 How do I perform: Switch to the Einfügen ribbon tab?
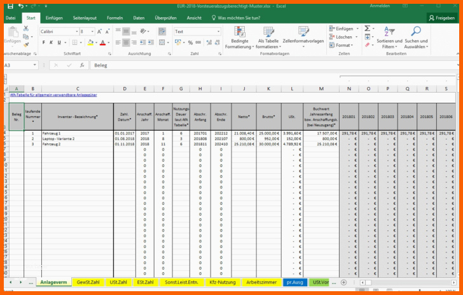point(54,18)
